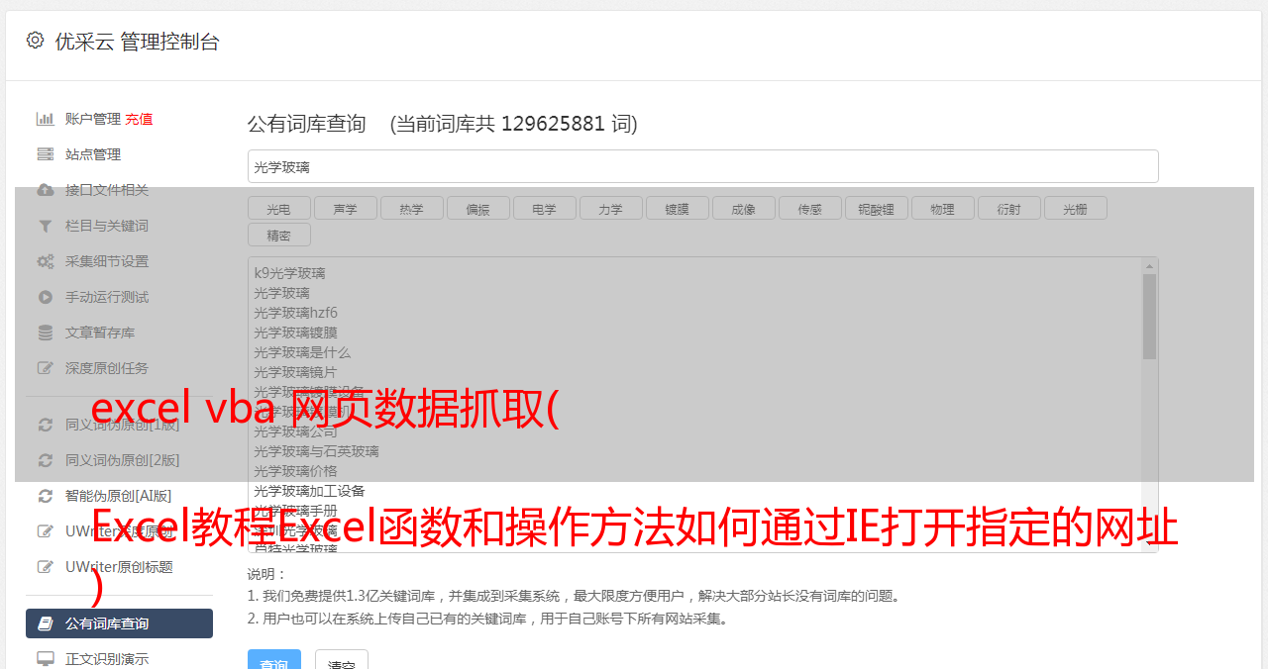Click the results list scrollbar thumb
The height and width of the screenshot is (669, 1268).
coord(1149,317)
